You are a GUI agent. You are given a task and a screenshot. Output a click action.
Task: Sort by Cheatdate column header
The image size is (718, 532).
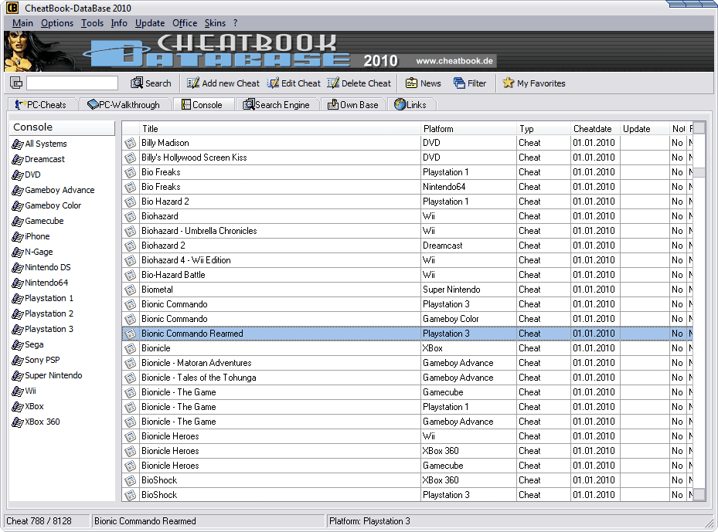point(595,128)
